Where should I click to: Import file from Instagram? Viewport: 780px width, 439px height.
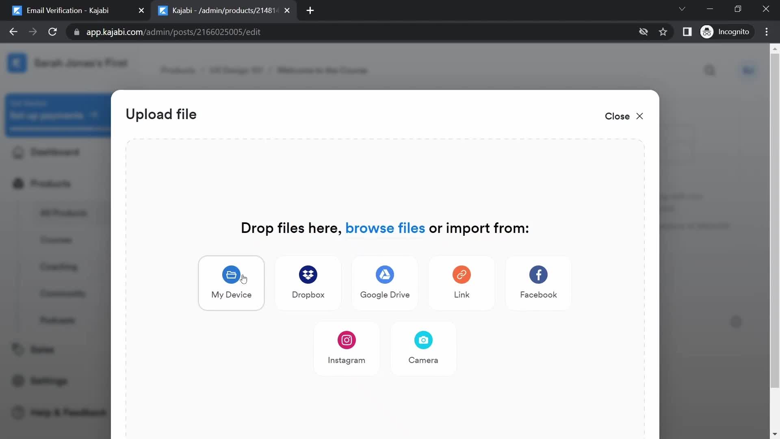tap(347, 349)
